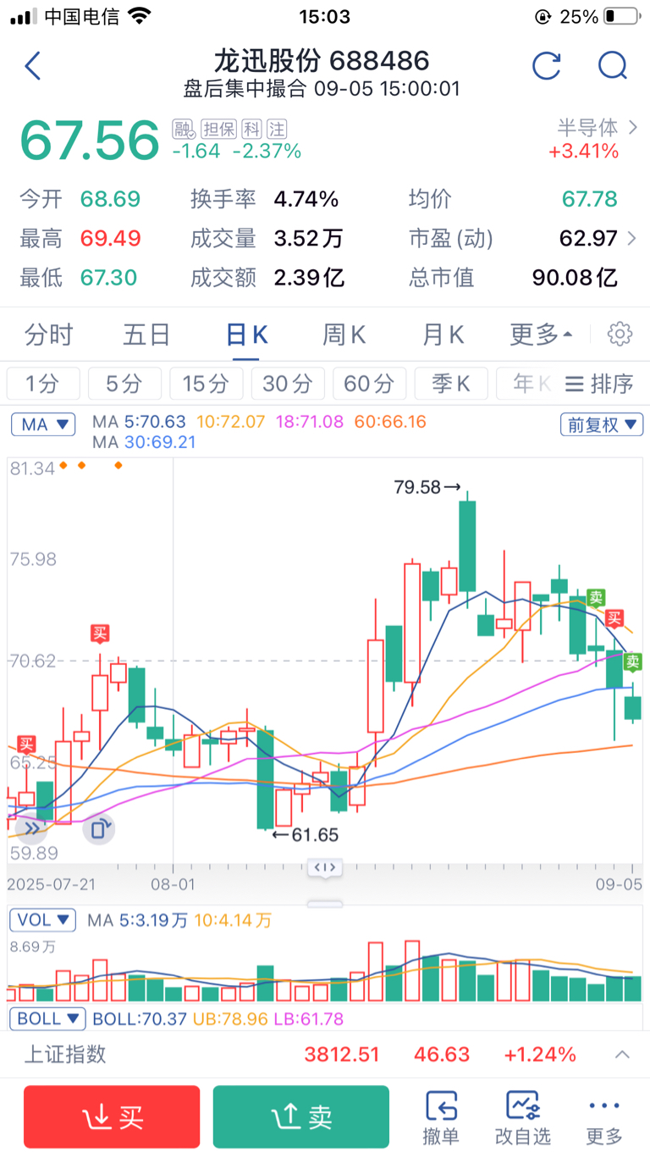Change the VOL indicator dropdown
The image size is (650, 1157).
point(43,920)
